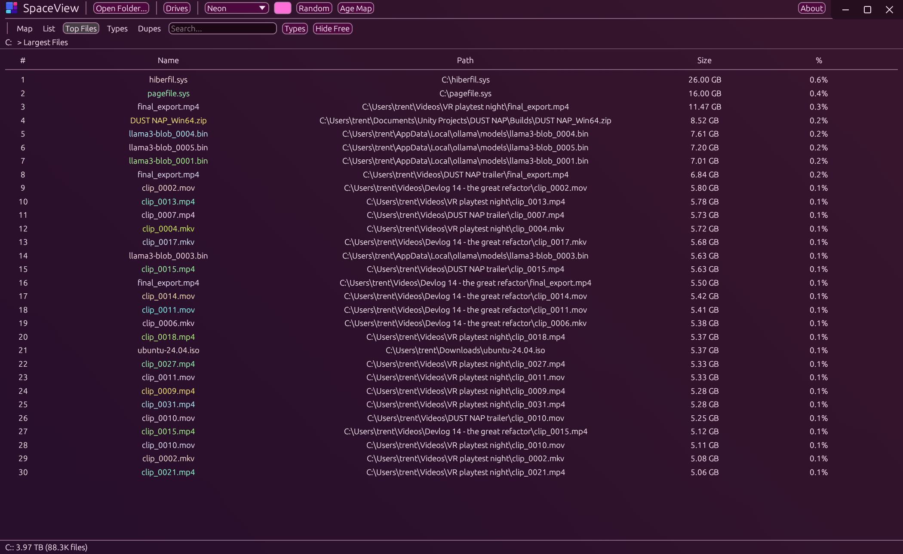The width and height of the screenshot is (903, 554).
Task: Click the Search input field
Action: tap(222, 28)
